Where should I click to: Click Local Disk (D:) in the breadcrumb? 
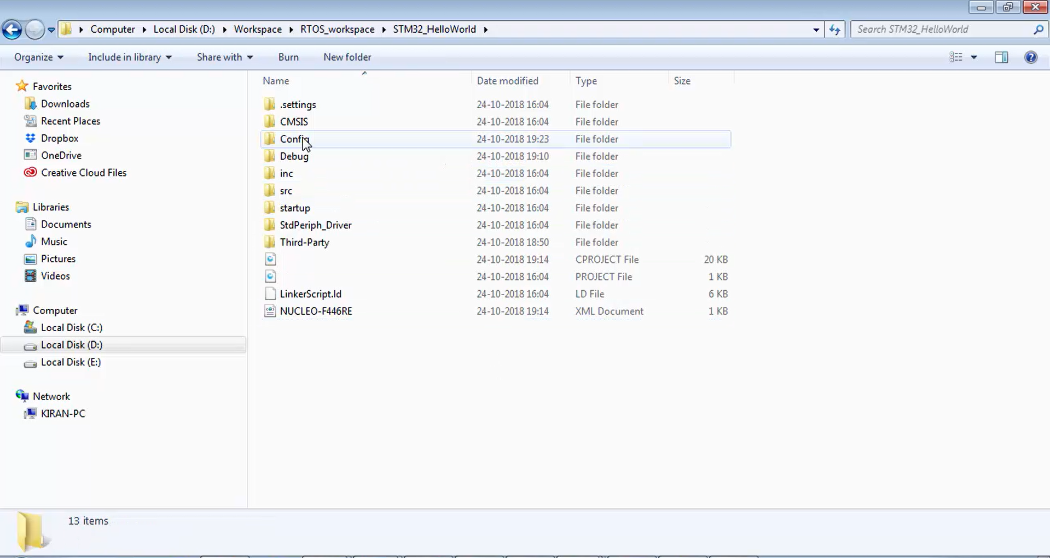pyautogui.click(x=184, y=30)
